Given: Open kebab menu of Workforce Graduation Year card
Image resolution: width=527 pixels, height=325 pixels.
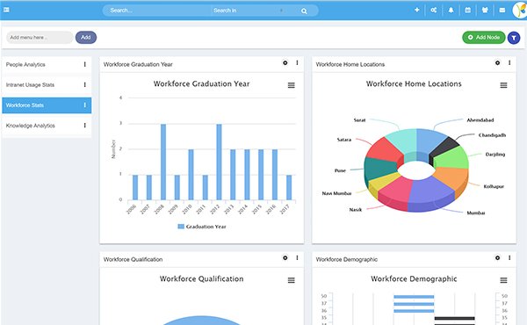Looking at the screenshot, I should (297, 63).
